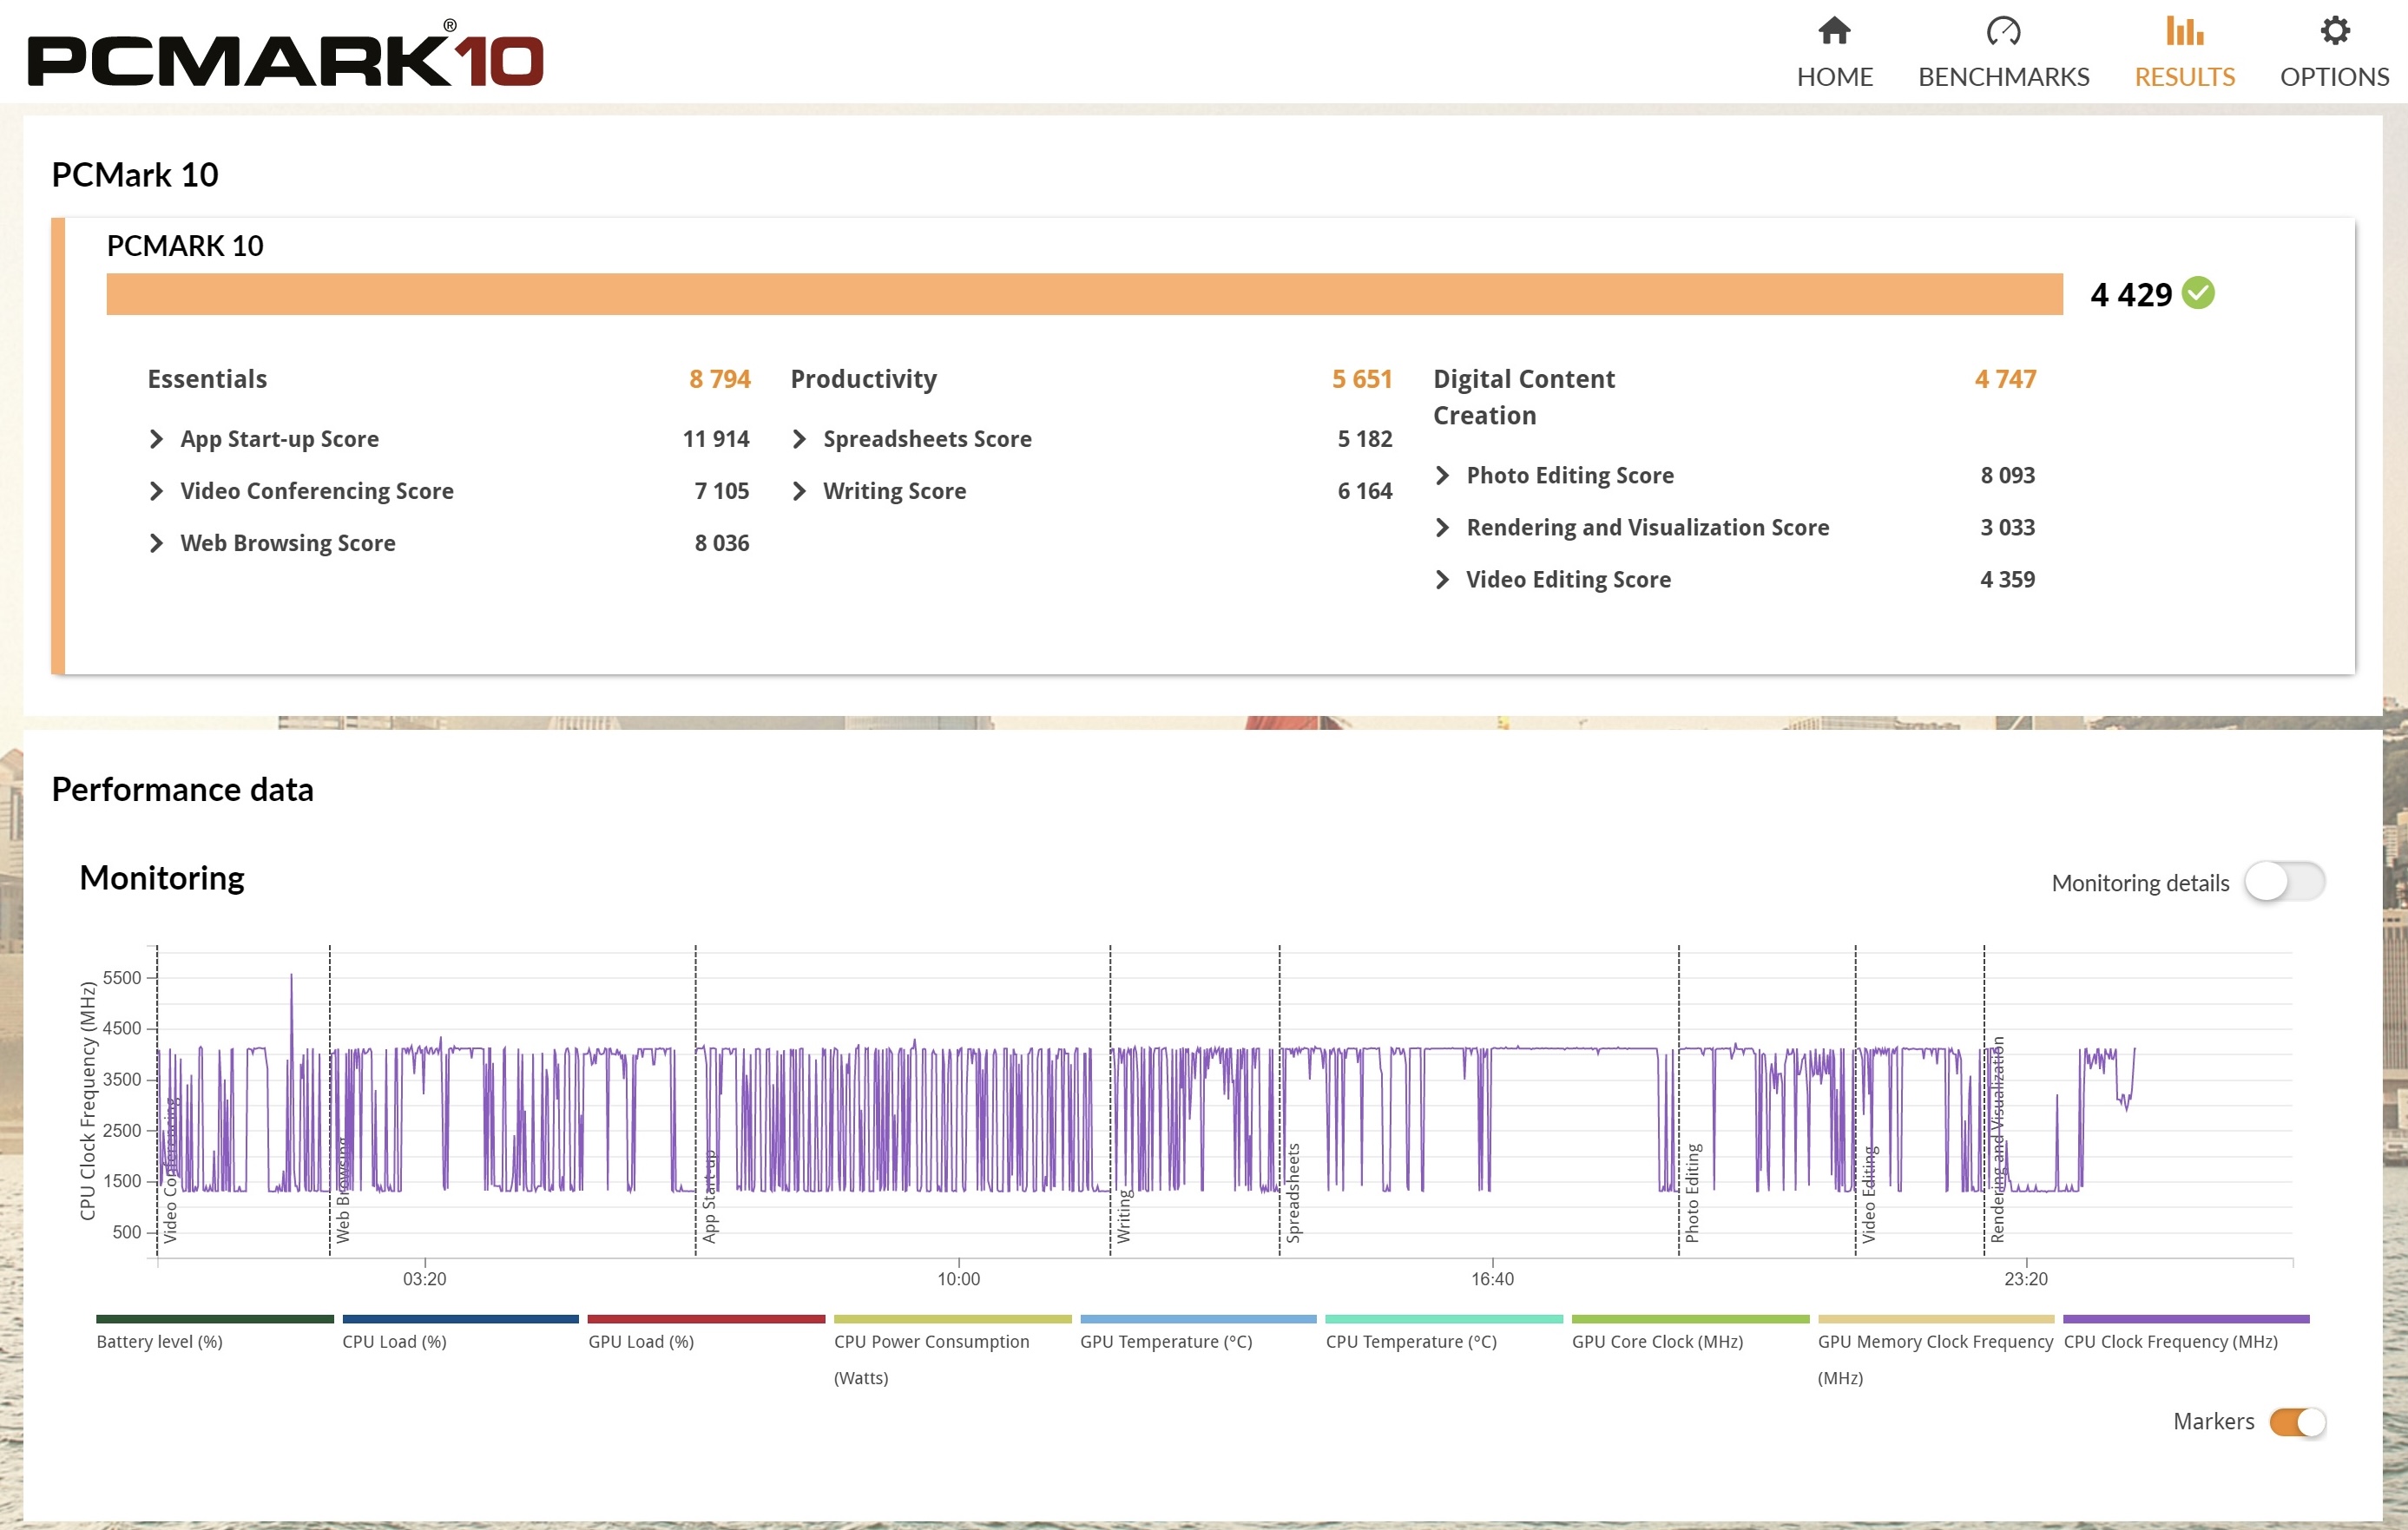Click the Results bar chart icon
Image resolution: width=2408 pixels, height=1530 pixels.
click(2184, 31)
